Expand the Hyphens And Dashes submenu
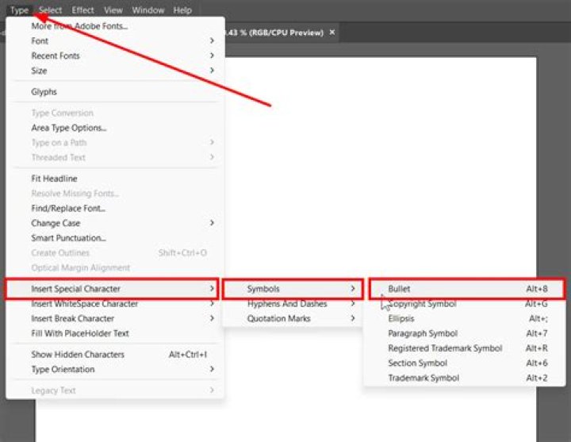The width and height of the screenshot is (571, 442). 293,304
